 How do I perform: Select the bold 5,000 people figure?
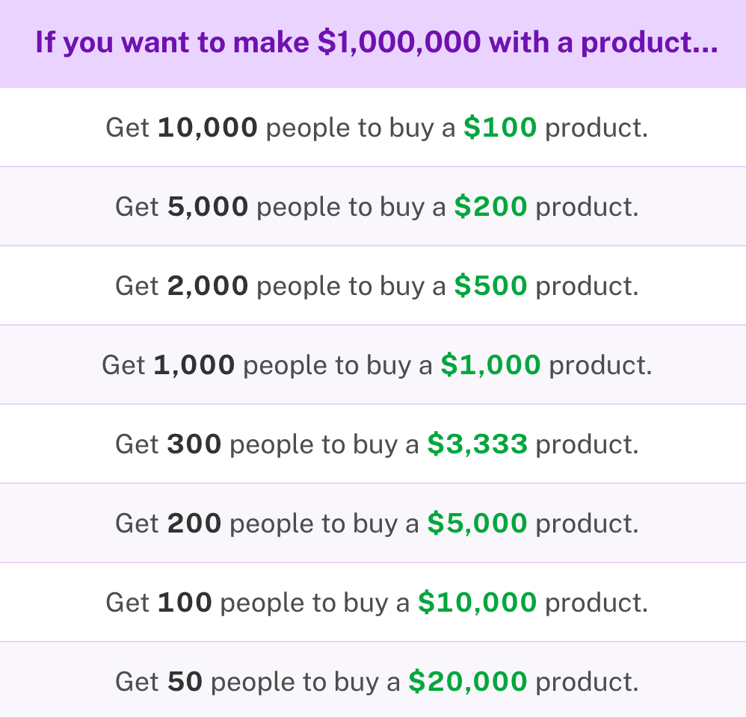pyautogui.click(x=208, y=207)
